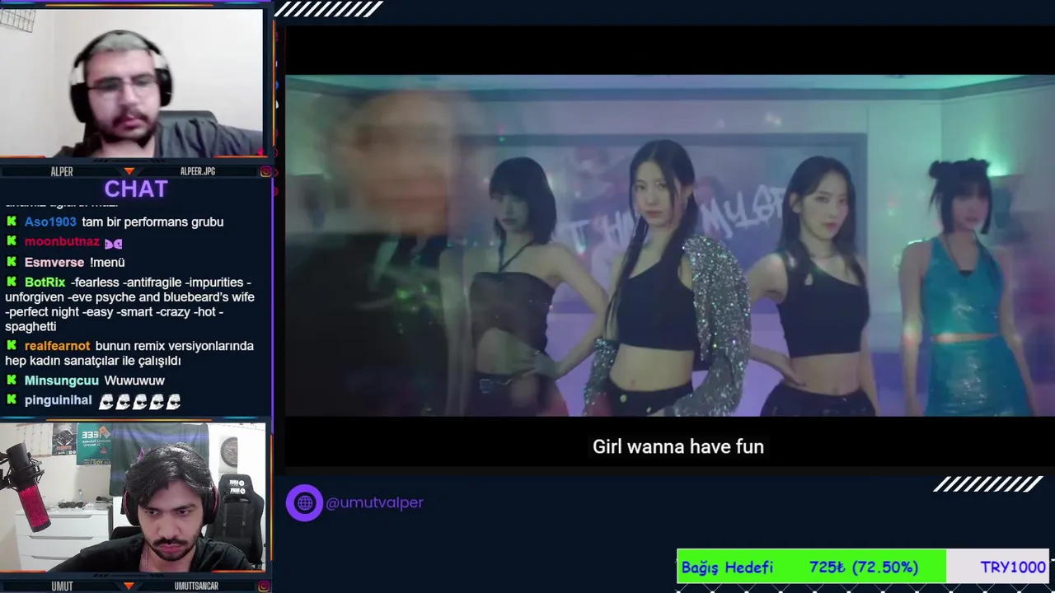Click Alper's top webcam feed
Screen dimensions: 1055x593
132,82
